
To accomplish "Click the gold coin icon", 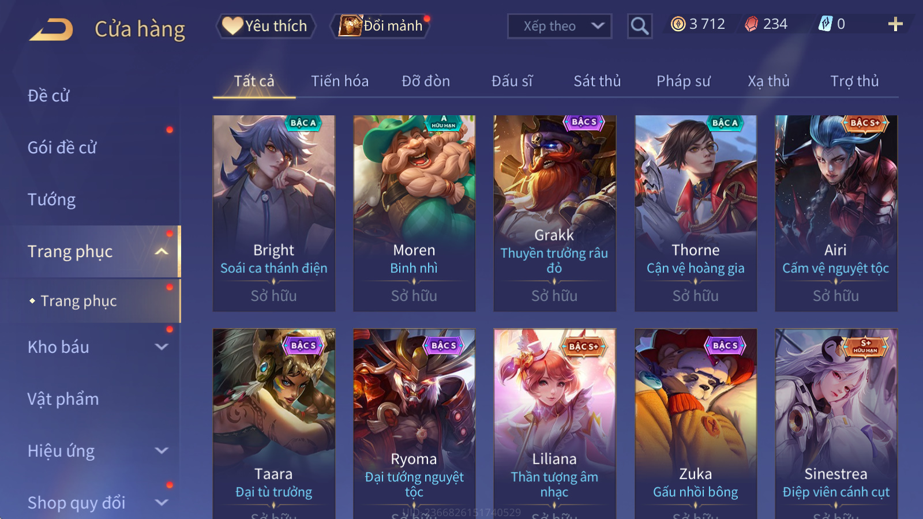I will coord(678,24).
